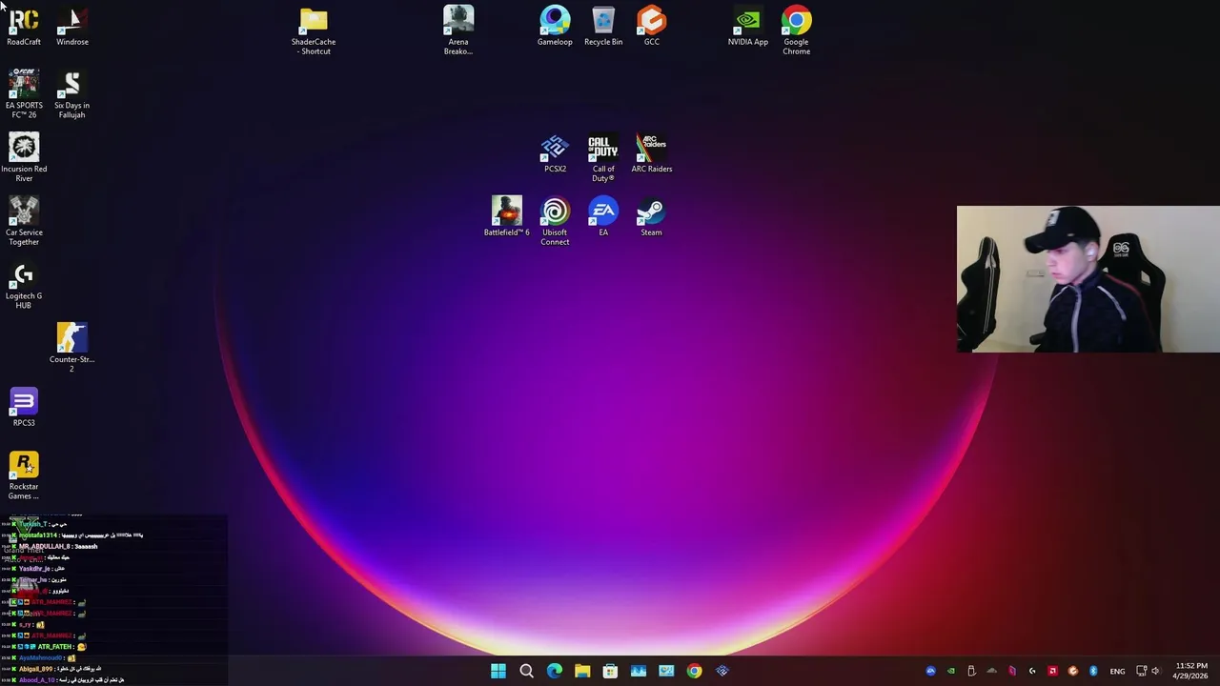Click the Bluetooth tray icon
This screenshot has height=686, width=1220.
pyautogui.click(x=1093, y=671)
